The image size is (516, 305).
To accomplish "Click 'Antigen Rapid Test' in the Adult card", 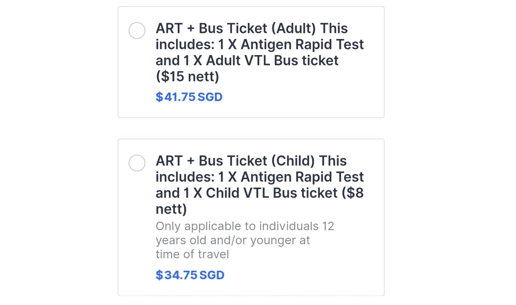I will 302,44.
